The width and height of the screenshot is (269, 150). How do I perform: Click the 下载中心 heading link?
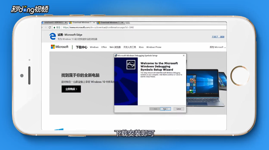click(x=82, y=47)
